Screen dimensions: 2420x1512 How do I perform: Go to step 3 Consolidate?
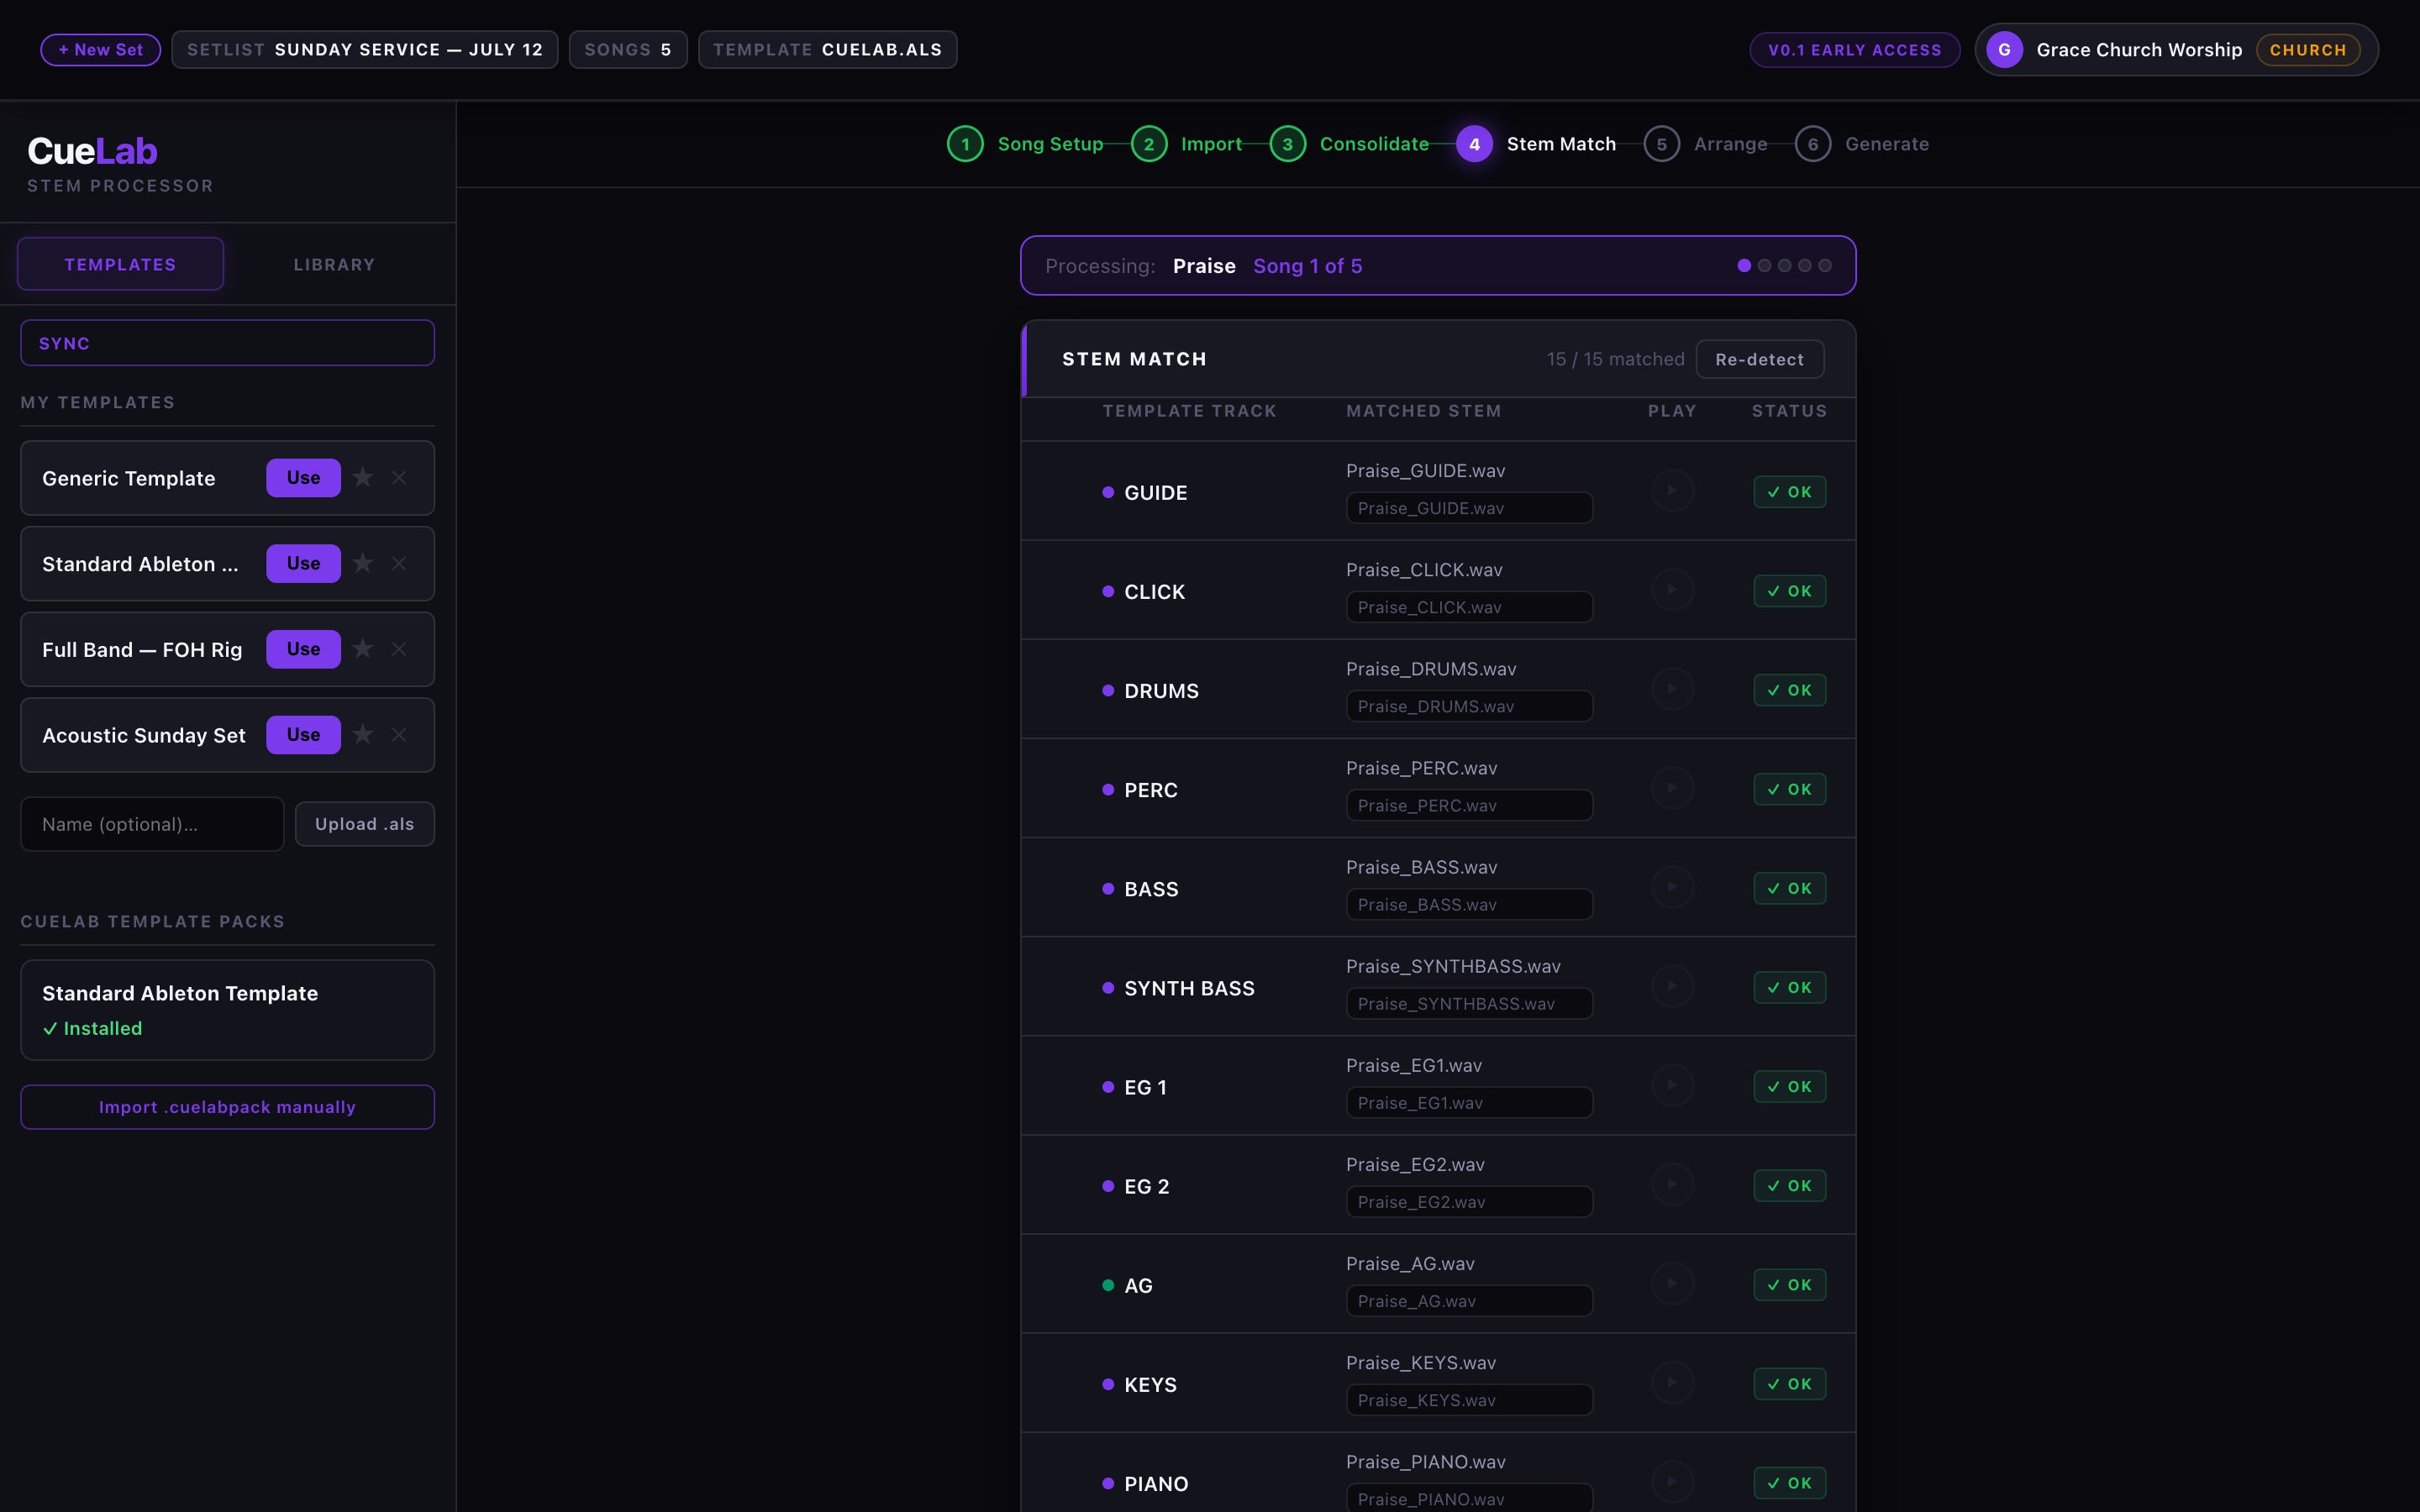tap(1349, 144)
